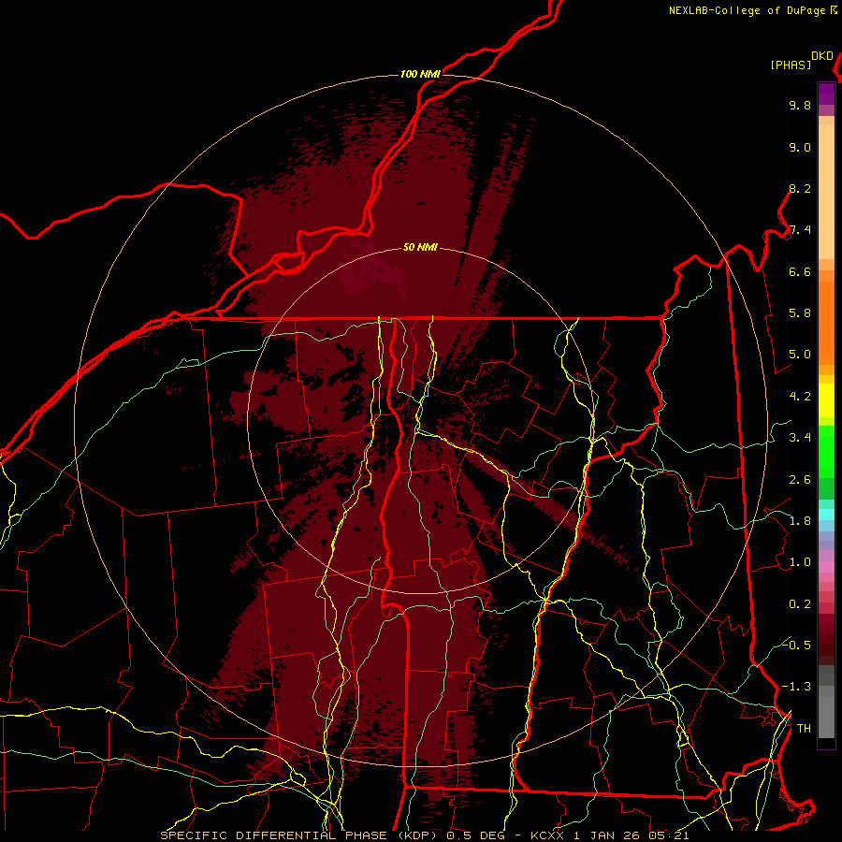Click the 6.6 legend value

[x=800, y=272]
